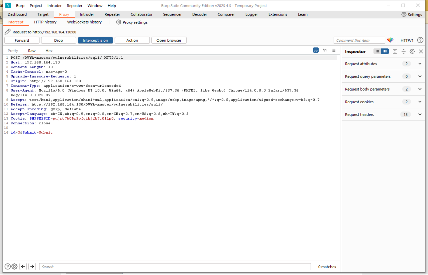Forward the intercepted request
The image size is (428, 275).
[x=22, y=40]
